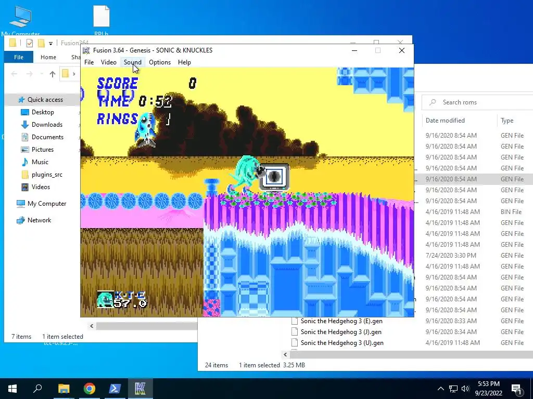Screen dimensions: 533x399
Task: Open recent locations dropdown in Explorer
Action: tap(42, 74)
